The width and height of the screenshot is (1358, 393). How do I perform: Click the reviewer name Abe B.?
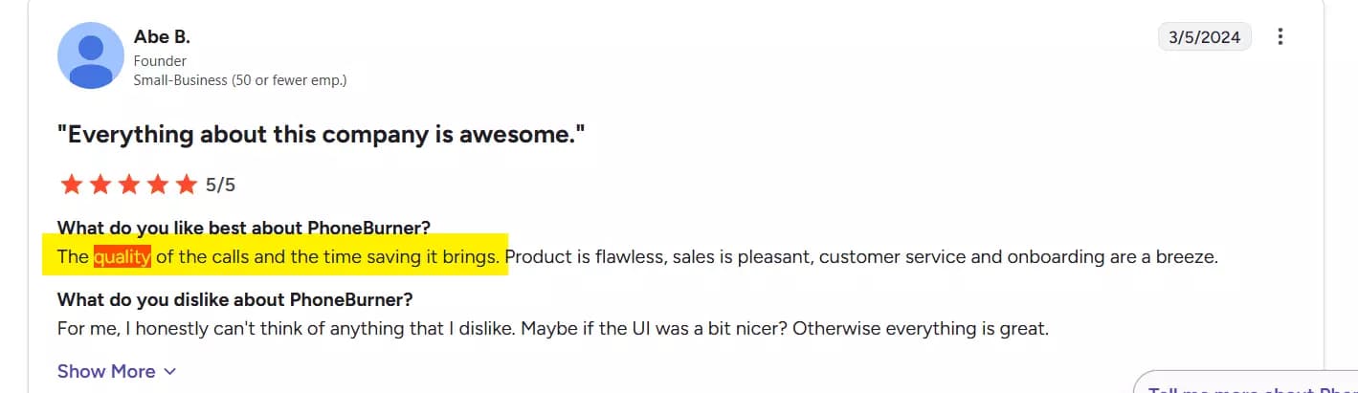(162, 37)
